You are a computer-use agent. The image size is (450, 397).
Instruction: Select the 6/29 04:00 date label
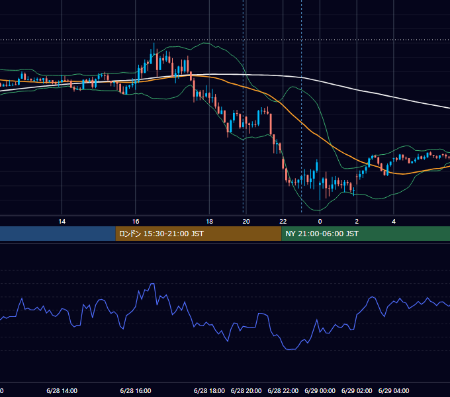[394, 390]
